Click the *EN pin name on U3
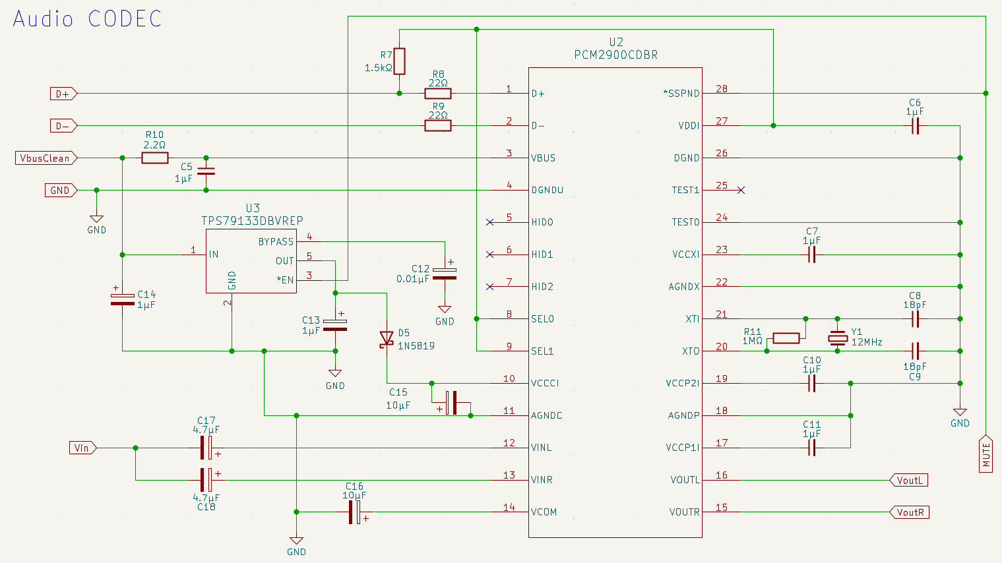The image size is (1002, 563). [285, 280]
